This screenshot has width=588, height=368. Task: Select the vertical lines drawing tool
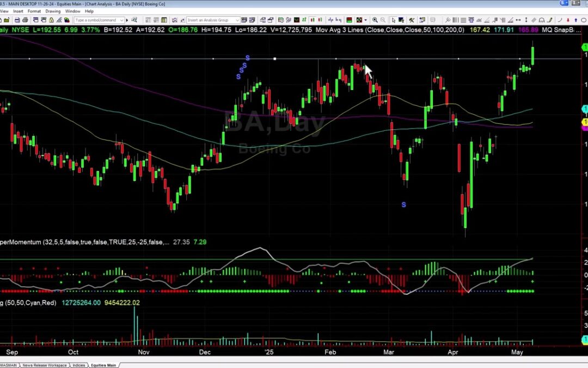pyautogui.click(x=455, y=20)
